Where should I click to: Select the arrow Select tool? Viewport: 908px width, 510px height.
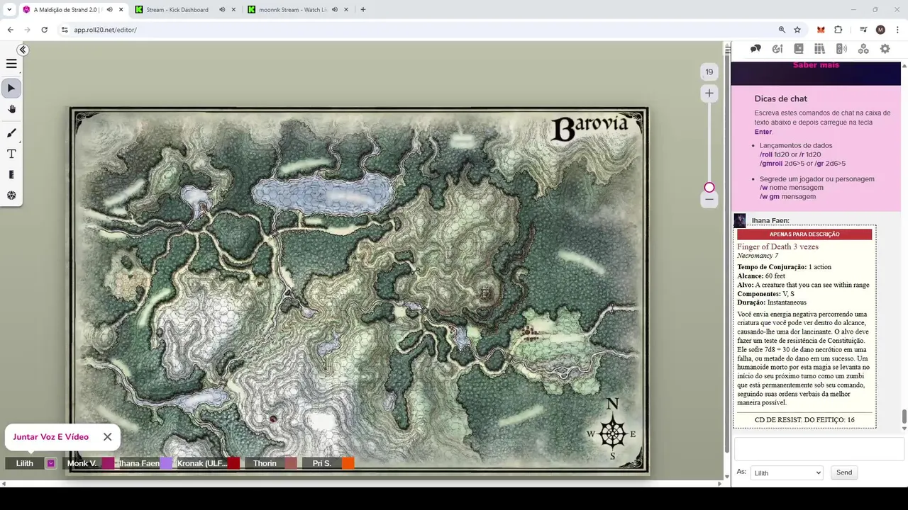11,88
